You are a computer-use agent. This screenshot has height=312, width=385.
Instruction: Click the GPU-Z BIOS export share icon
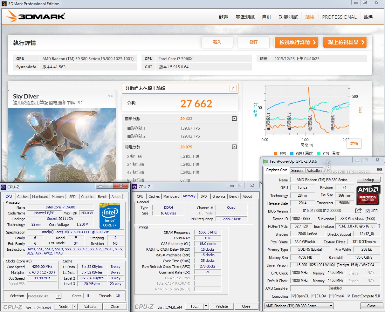coord(358,211)
